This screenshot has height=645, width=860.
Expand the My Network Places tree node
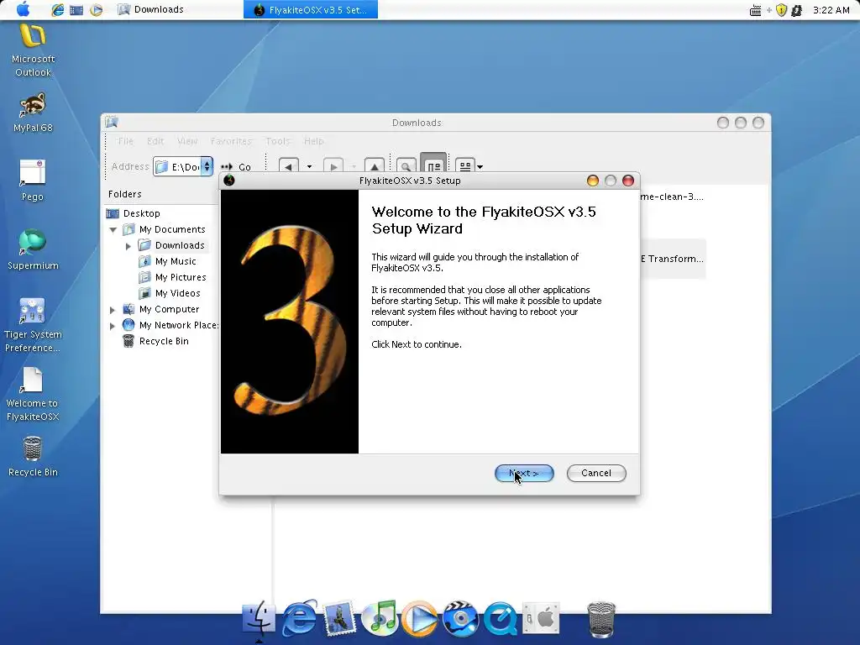coord(113,326)
